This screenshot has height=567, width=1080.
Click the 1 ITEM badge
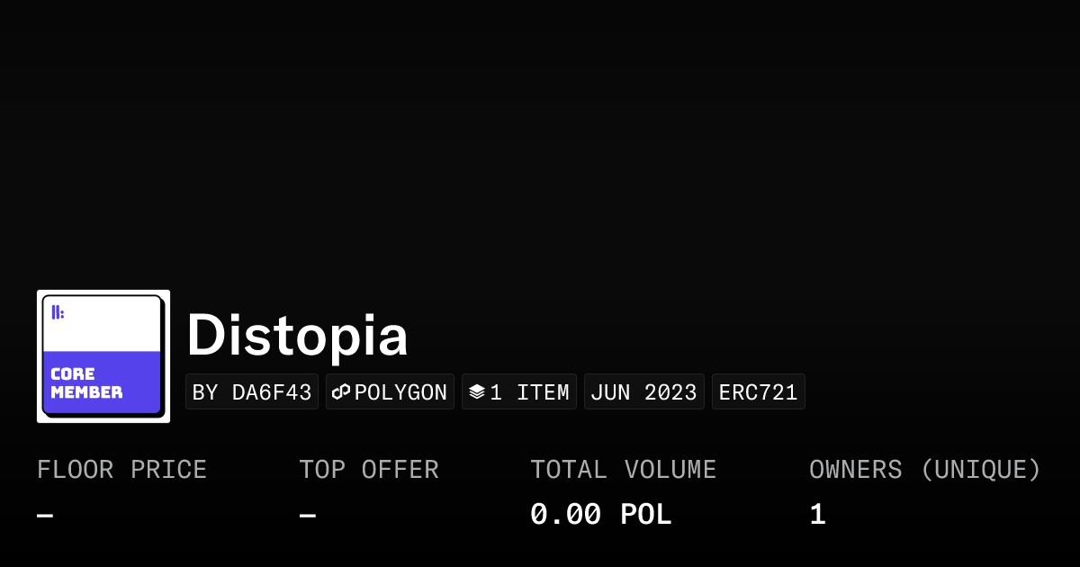(x=529, y=392)
